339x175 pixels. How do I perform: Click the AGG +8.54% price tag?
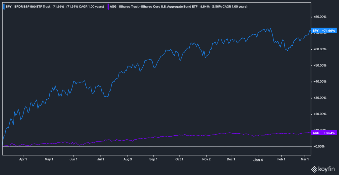324,133
